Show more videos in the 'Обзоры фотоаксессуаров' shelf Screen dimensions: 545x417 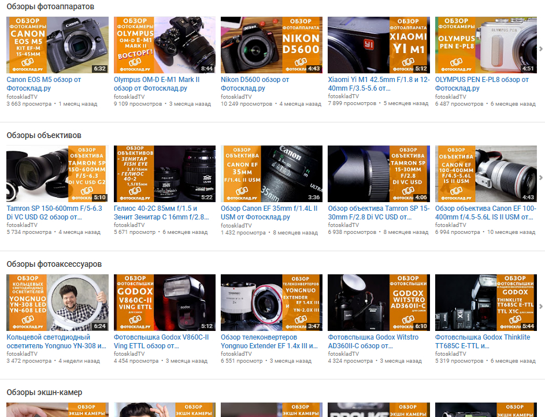click(540, 307)
